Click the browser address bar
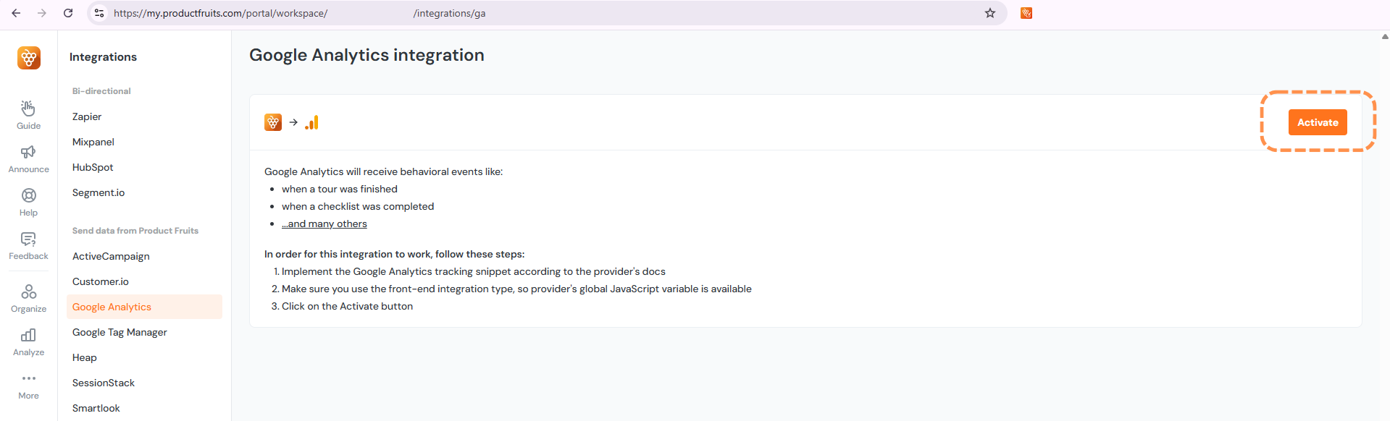Image resolution: width=1390 pixels, height=421 pixels. 543,13
